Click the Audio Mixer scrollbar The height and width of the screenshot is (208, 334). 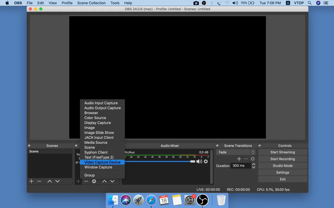212,167
